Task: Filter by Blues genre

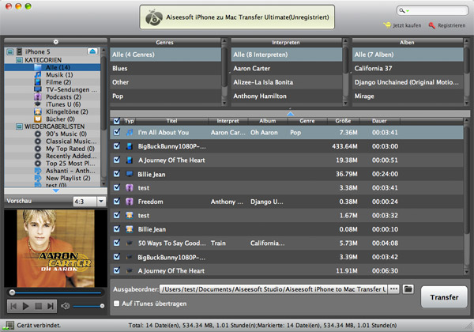Action: click(166, 68)
